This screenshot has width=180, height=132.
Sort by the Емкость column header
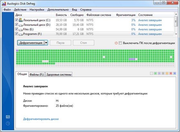[x=60, y=15]
